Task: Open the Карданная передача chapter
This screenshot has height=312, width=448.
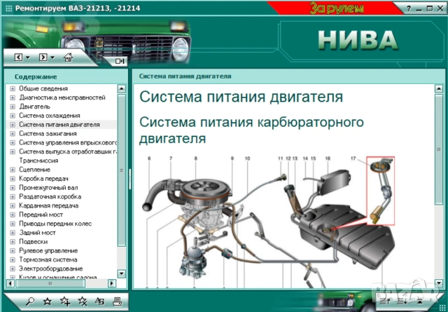Action: (x=48, y=206)
